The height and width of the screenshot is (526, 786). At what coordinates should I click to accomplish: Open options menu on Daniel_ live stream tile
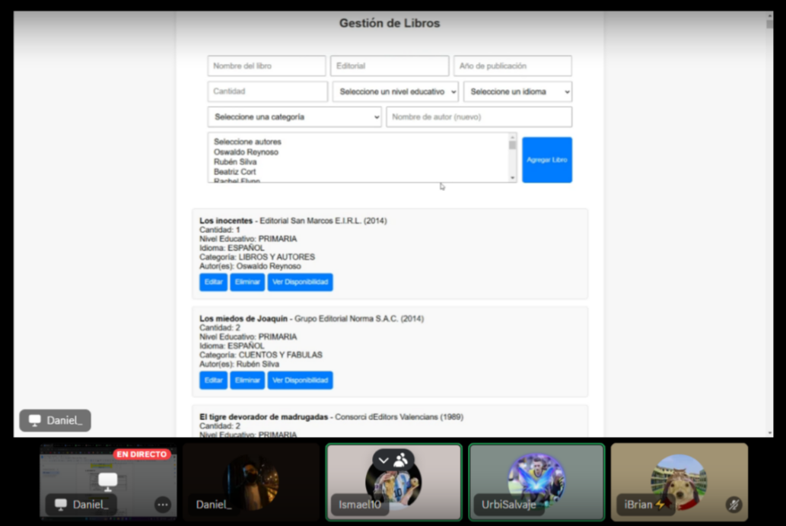(x=162, y=504)
